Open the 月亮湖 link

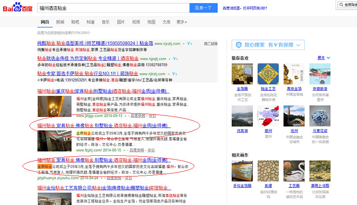click(242, 131)
